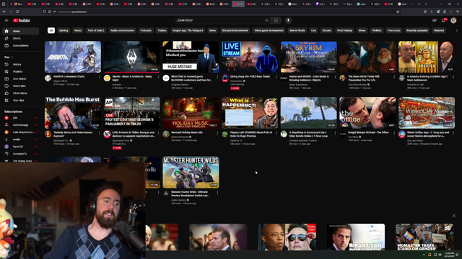The width and height of the screenshot is (462, 259).
Task: Start voice search with the microphone icon
Action: point(288,20)
